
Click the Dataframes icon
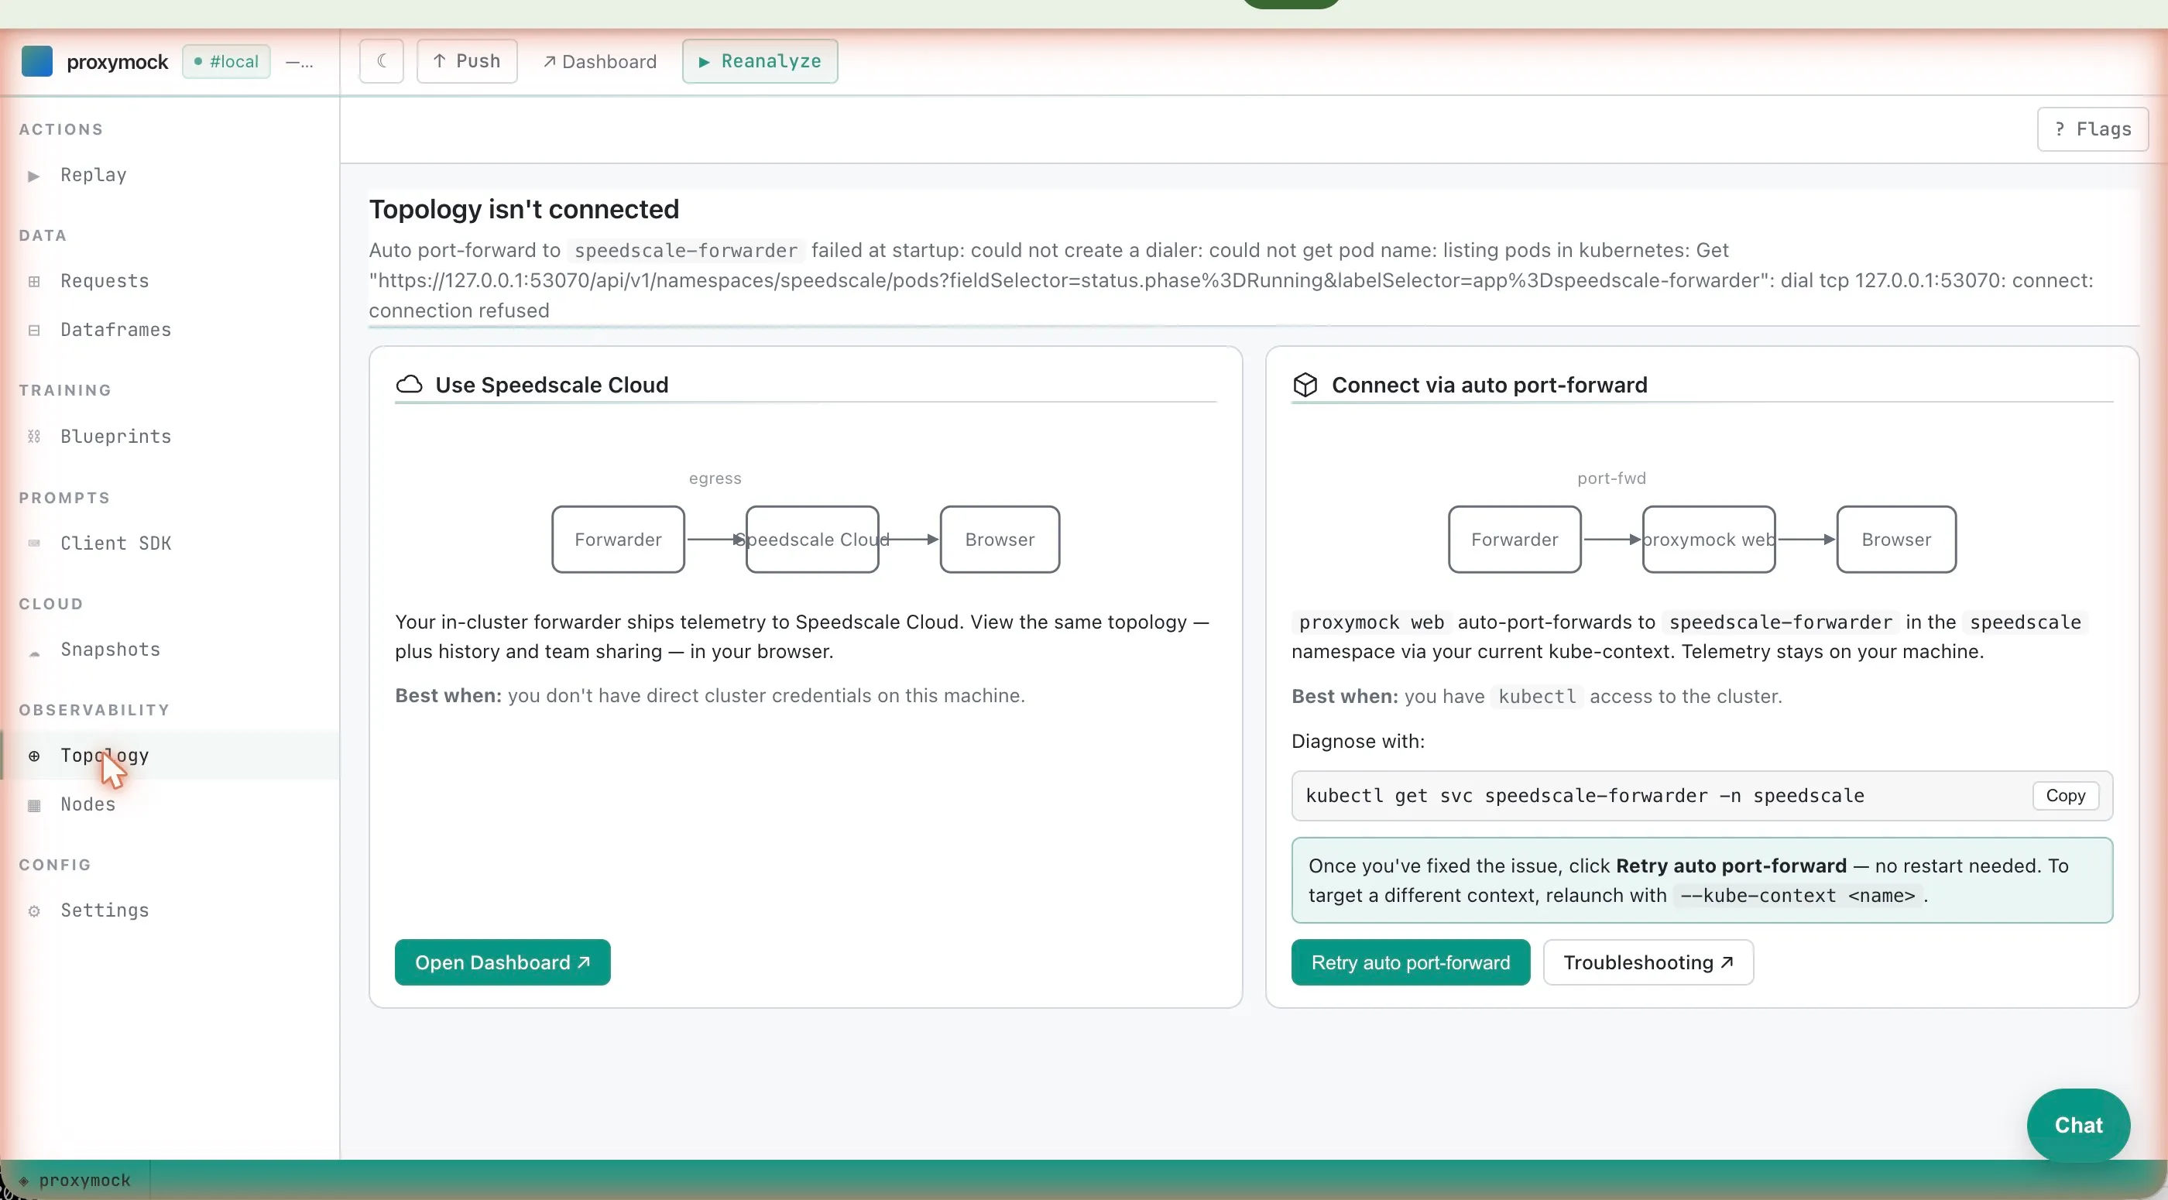coord(33,330)
